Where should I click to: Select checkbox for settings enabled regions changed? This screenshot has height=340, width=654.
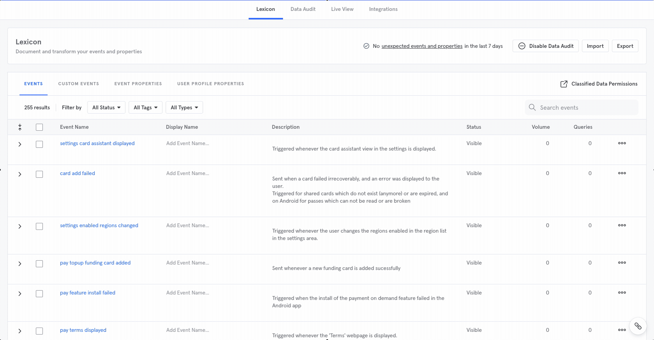(x=39, y=226)
